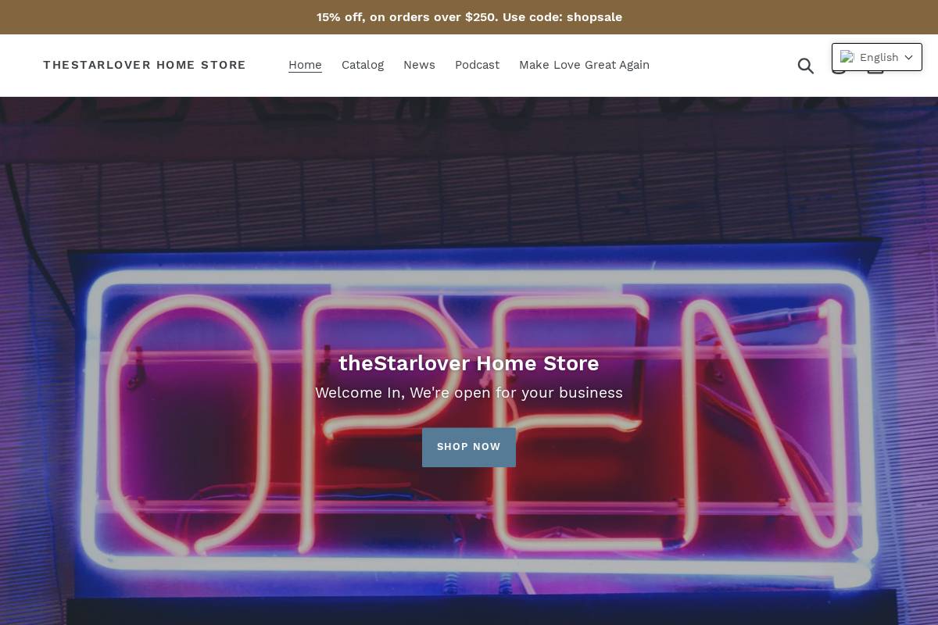This screenshot has width=938, height=625.
Task: Click the 15% off shopsale announcement bar
Action: (469, 17)
